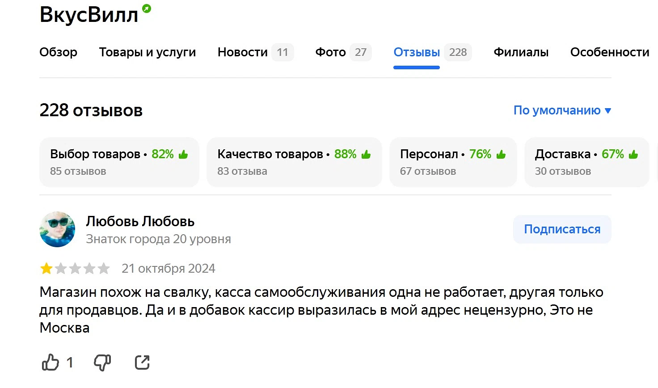Go to the Новости tab
The width and height of the screenshot is (658, 388).
tap(243, 52)
